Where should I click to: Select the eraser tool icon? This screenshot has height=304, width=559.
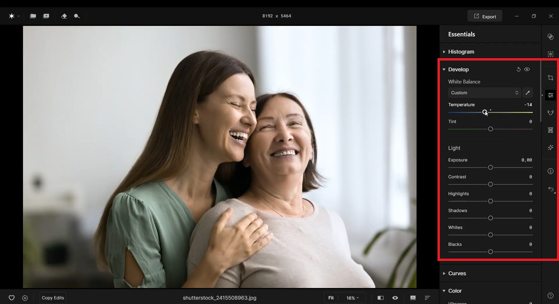pos(64,16)
